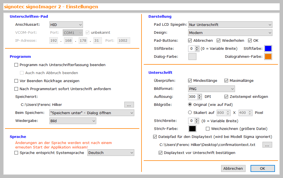Change the orange Dialograhmen-Farbe swatch

[268, 57]
